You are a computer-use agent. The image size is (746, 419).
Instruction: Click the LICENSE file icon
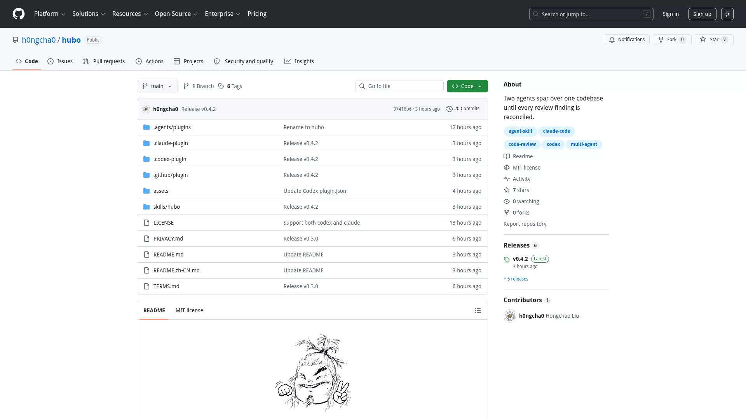click(x=146, y=223)
